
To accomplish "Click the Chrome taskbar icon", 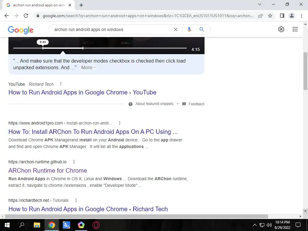I will (52, 225).
